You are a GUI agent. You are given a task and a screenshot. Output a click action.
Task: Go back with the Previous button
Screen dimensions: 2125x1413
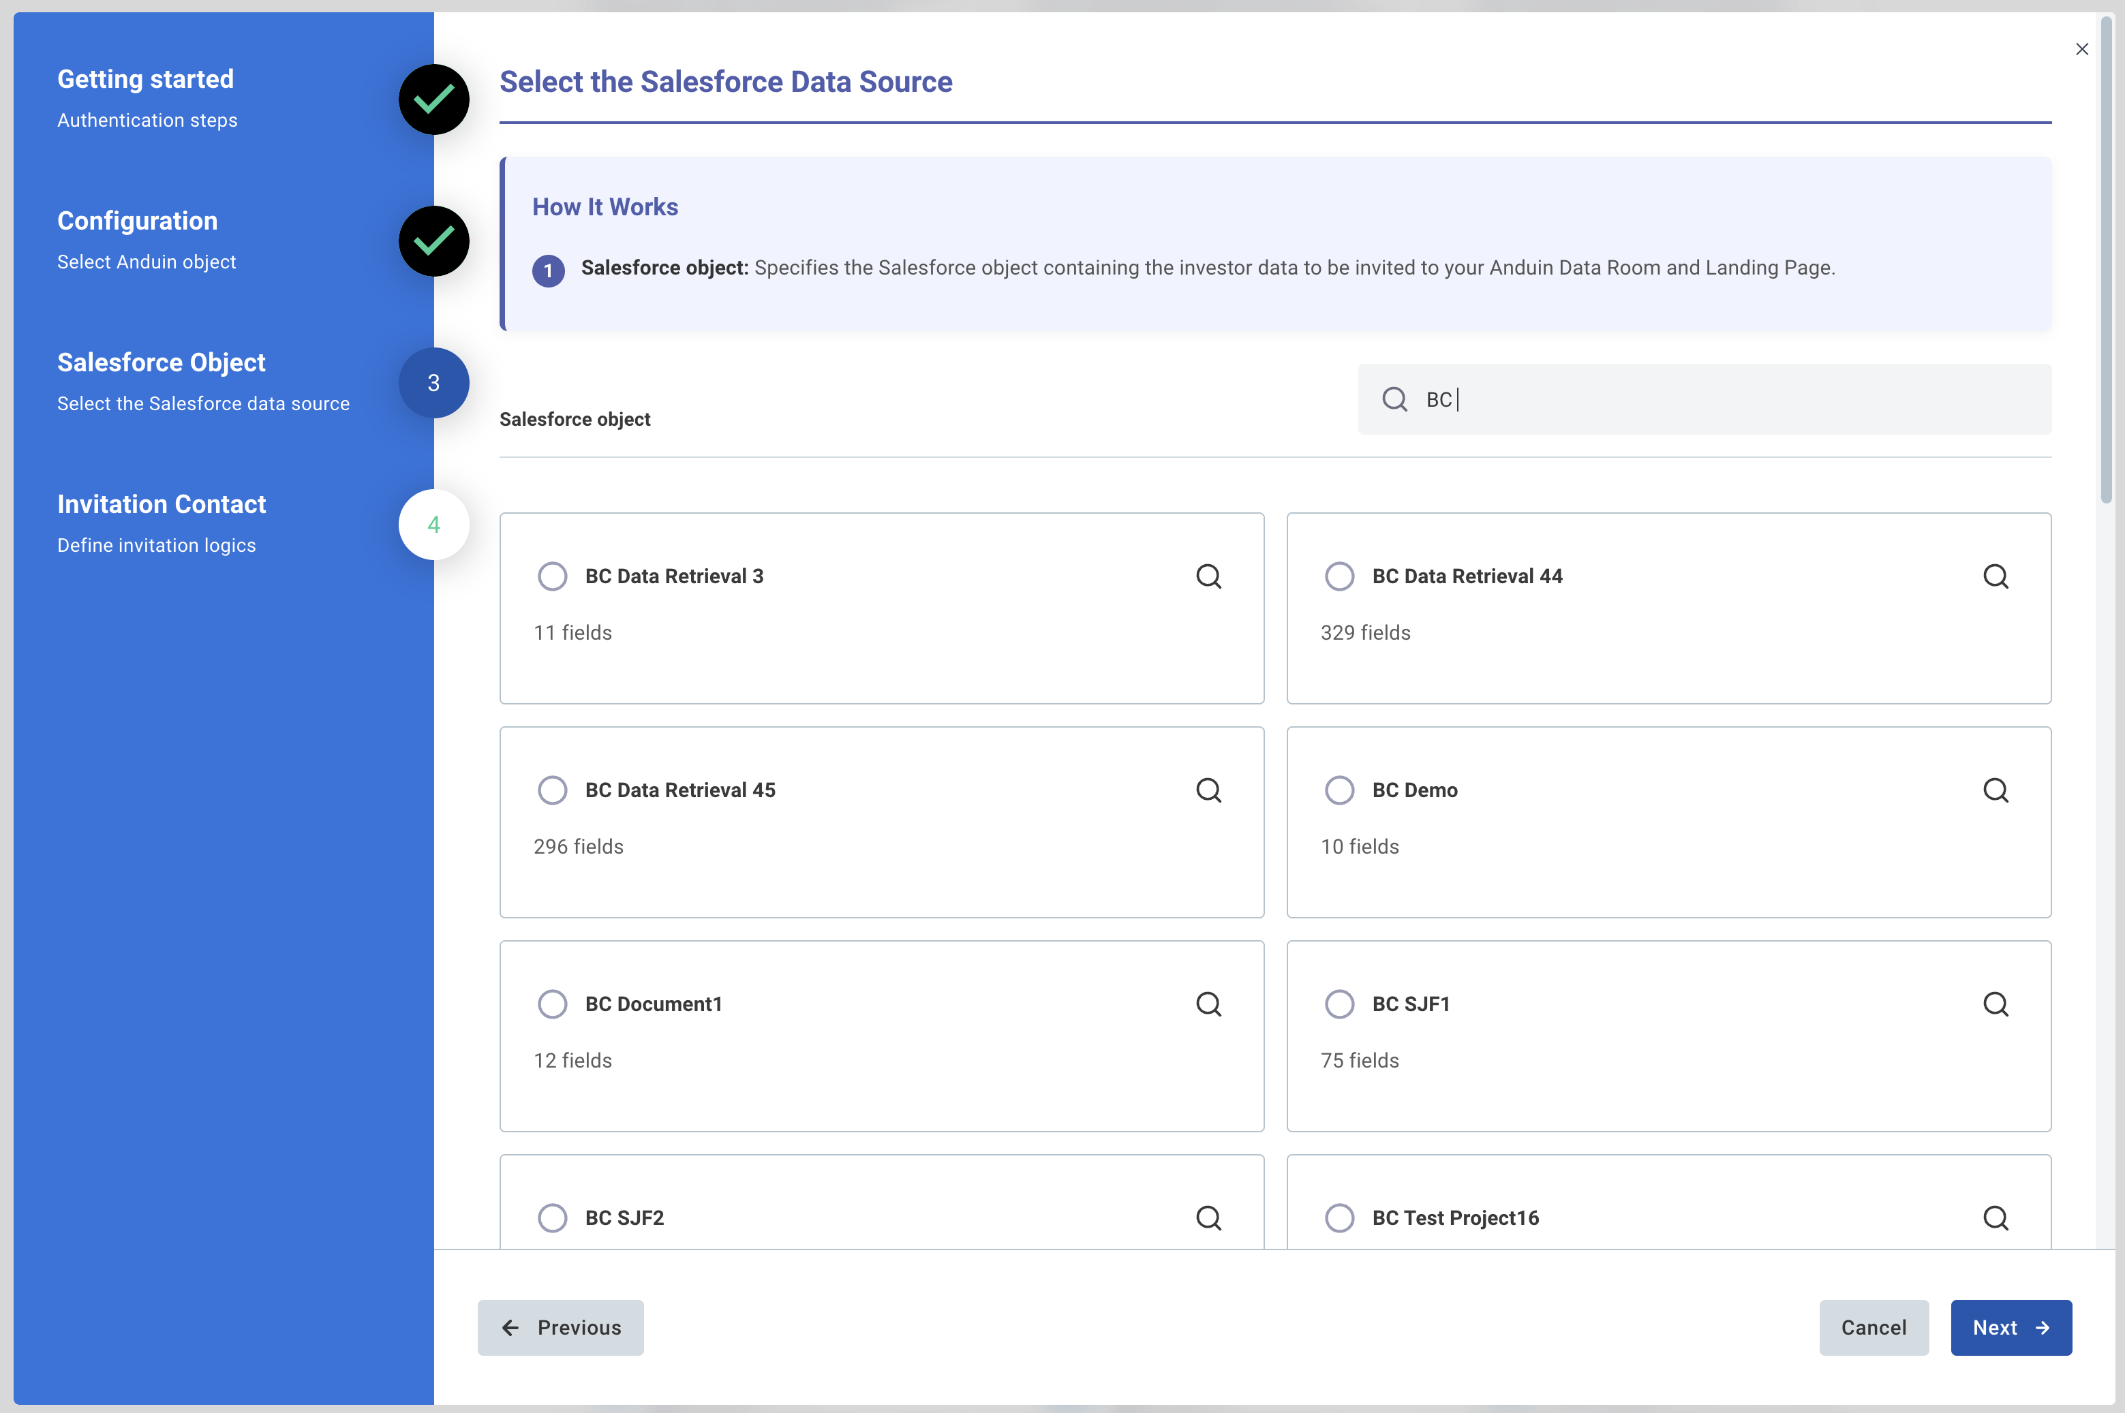[x=560, y=1327]
